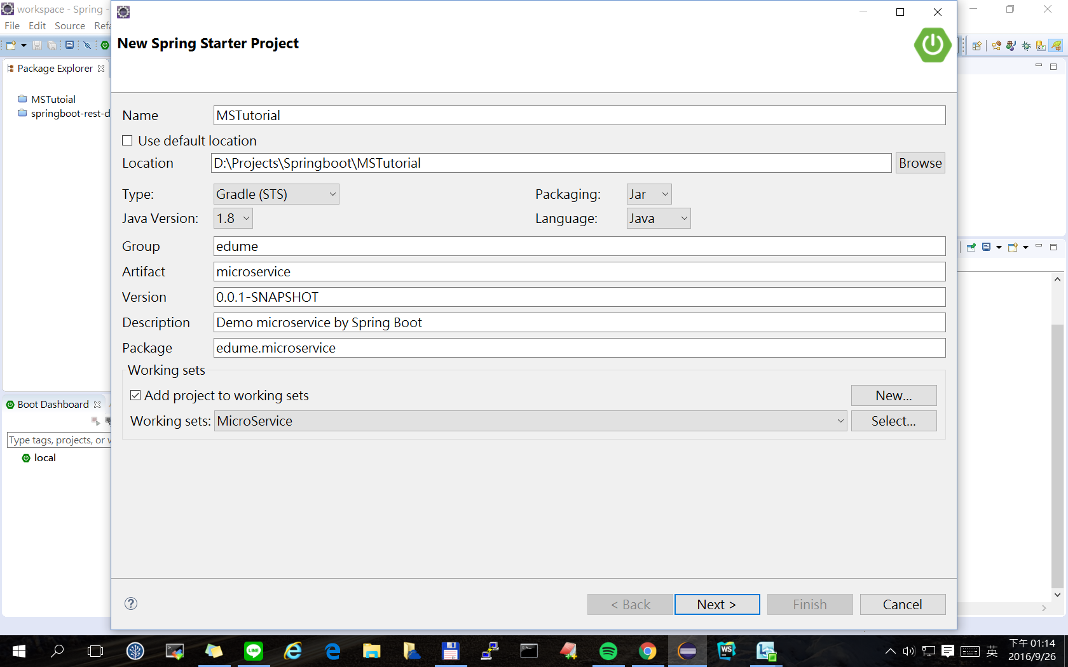Open the Language dropdown showing Java

[x=659, y=219]
